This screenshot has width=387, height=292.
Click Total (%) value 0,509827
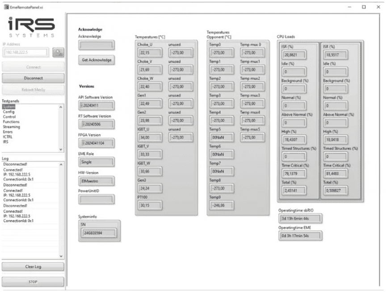click(336, 191)
